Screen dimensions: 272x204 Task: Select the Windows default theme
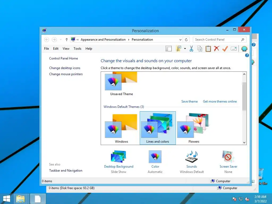[x=121, y=128]
